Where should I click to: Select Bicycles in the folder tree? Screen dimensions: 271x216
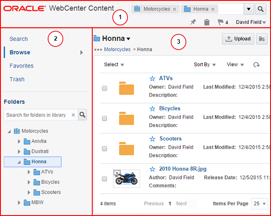pyautogui.click(x=46, y=182)
